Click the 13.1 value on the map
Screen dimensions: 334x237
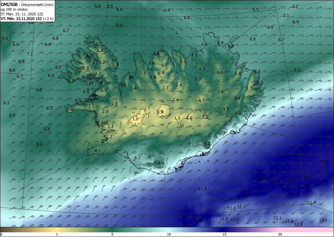[x=323, y=220]
